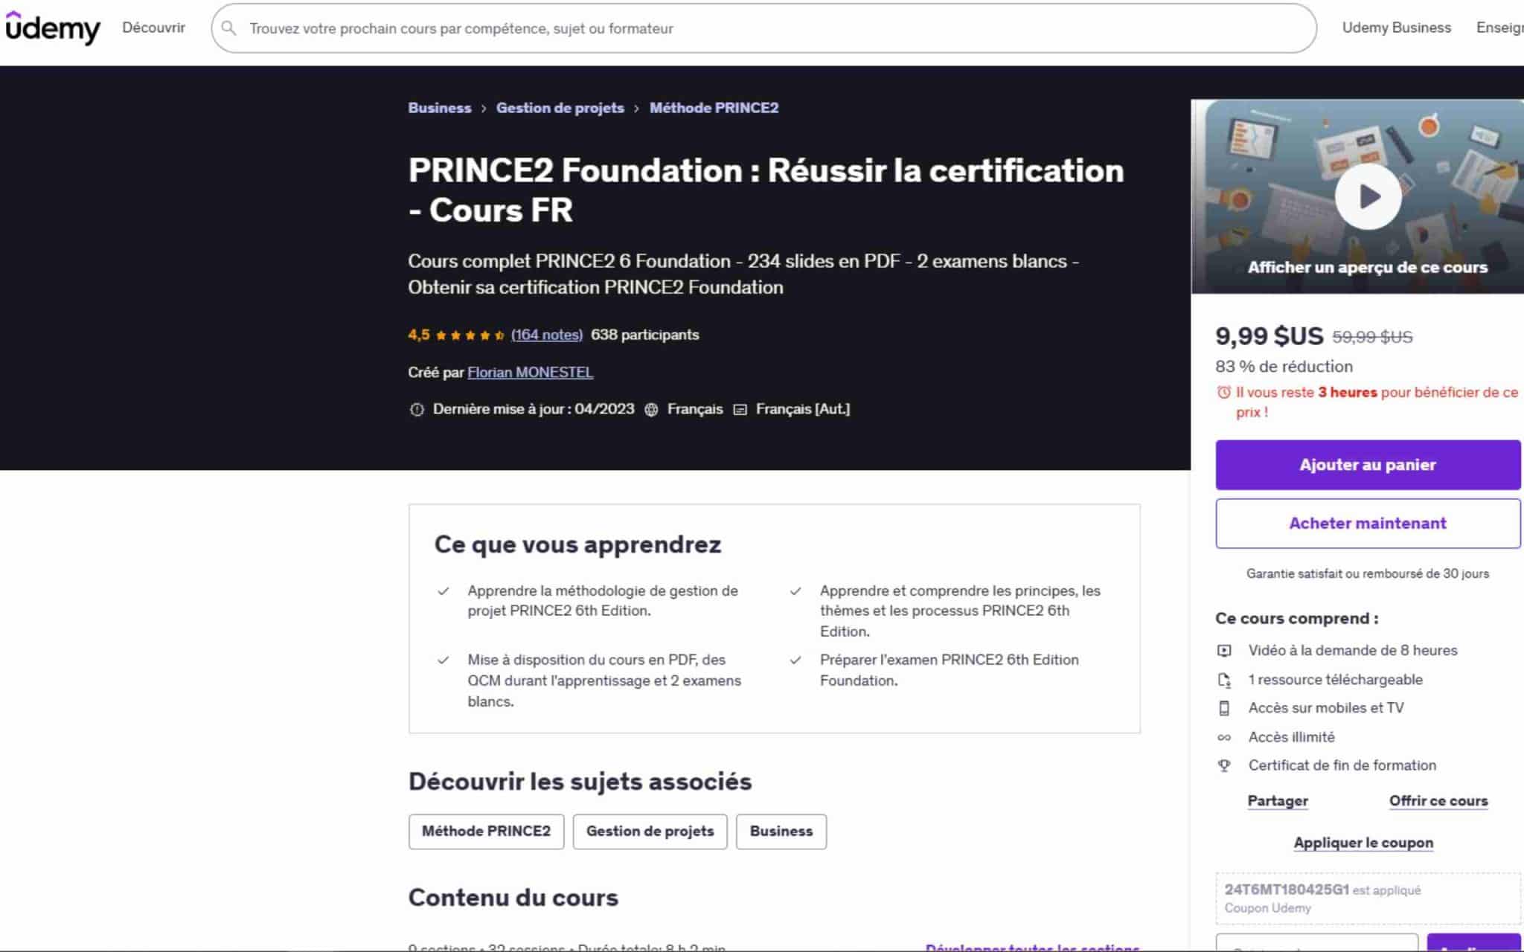The height and width of the screenshot is (952, 1524).
Task: Click the infinity unlimited access icon
Action: pos(1226,737)
